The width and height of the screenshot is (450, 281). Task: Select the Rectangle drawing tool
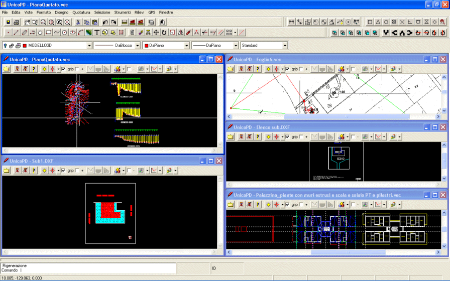coord(48,33)
